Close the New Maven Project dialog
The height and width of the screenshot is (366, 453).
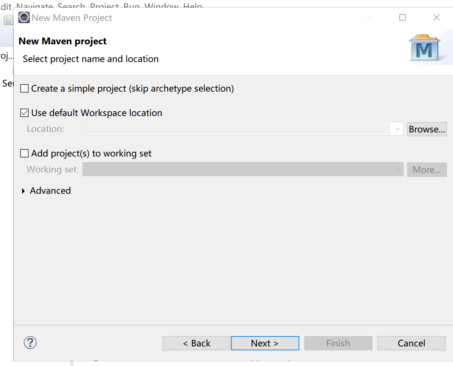click(437, 17)
